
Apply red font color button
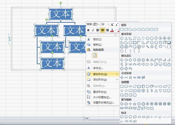pos(112,30)
